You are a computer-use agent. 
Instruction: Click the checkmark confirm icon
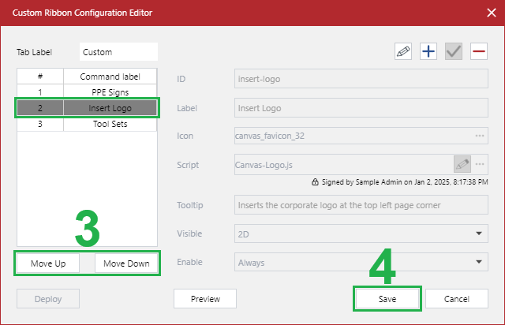453,52
